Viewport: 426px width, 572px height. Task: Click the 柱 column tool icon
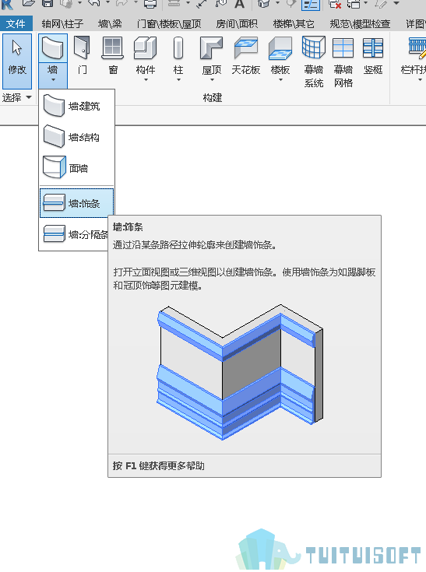(178, 48)
